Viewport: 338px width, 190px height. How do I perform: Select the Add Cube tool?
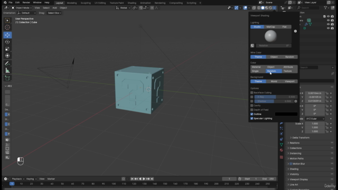tap(7, 78)
